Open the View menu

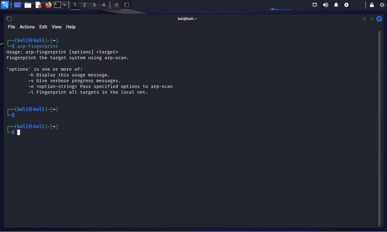[x=57, y=27]
